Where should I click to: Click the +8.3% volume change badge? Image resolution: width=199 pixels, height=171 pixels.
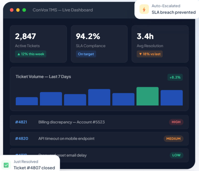point(175,77)
